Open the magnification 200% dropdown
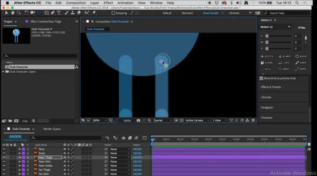Image resolution: width=317 pixels, height=176 pixels. pyautogui.click(x=99, y=120)
